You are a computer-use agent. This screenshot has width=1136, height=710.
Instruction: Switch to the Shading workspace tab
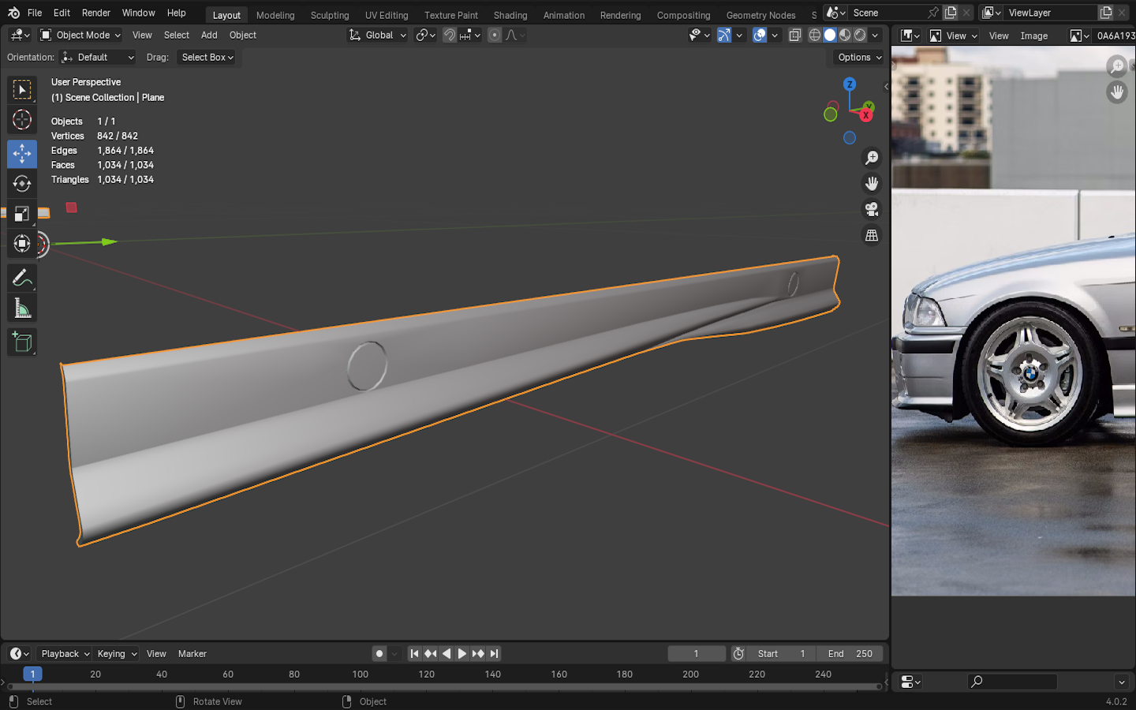click(510, 15)
